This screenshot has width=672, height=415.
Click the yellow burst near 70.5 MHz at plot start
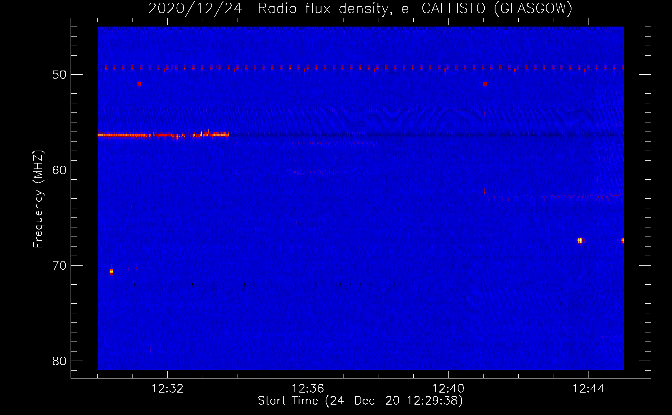[x=111, y=271]
